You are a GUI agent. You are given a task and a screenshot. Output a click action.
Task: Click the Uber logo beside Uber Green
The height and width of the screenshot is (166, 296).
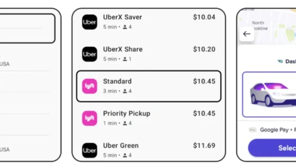point(90,150)
